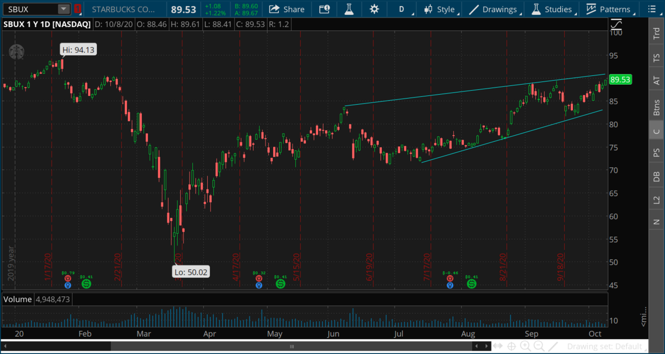The height and width of the screenshot is (354, 665).
Task: Open the TS sidebar tab
Action: point(657,57)
